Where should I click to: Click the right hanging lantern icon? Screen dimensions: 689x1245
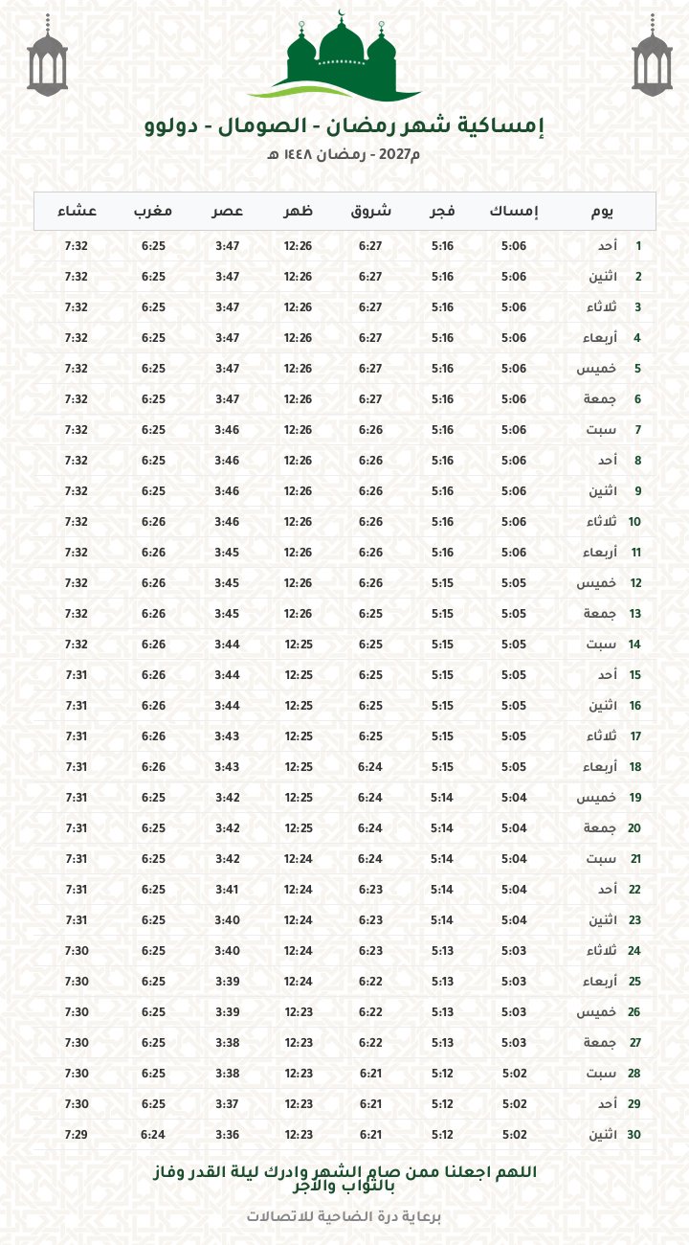[651, 56]
